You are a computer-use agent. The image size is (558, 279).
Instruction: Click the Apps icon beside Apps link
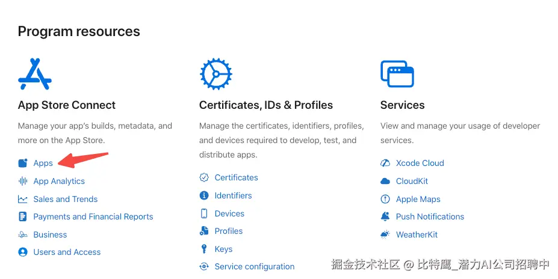point(23,163)
